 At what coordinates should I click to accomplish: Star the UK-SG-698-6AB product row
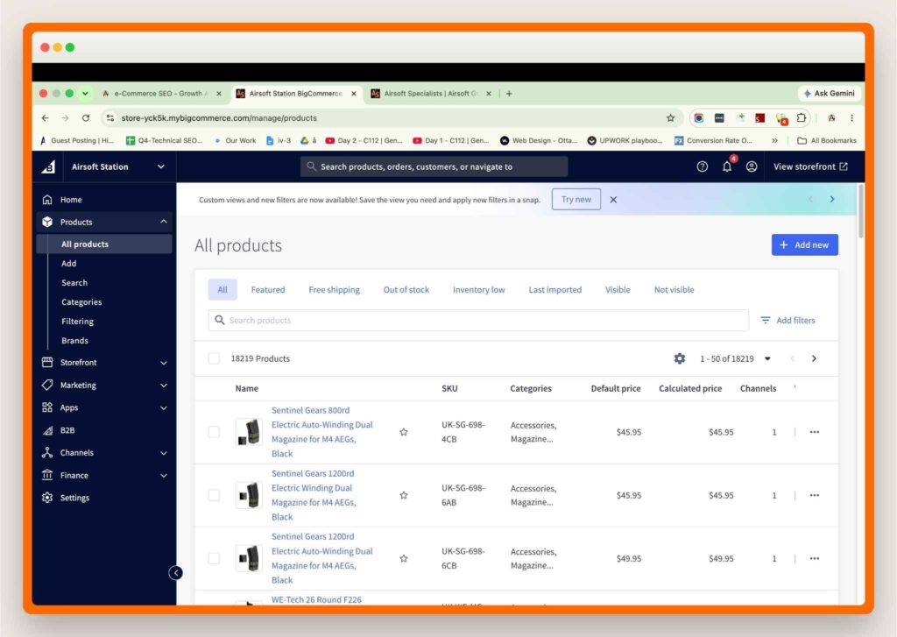tap(404, 495)
